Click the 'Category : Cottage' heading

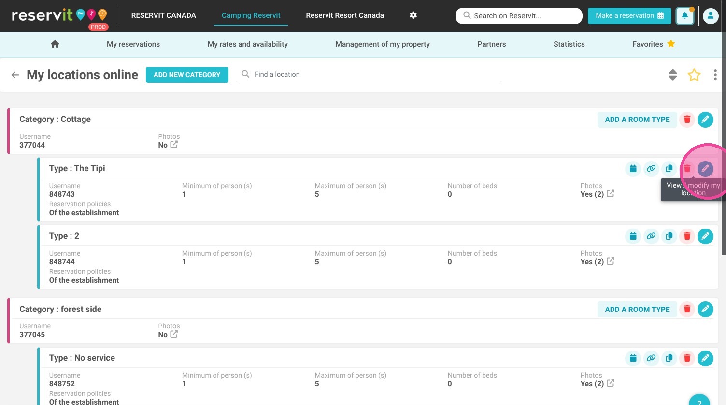click(55, 119)
